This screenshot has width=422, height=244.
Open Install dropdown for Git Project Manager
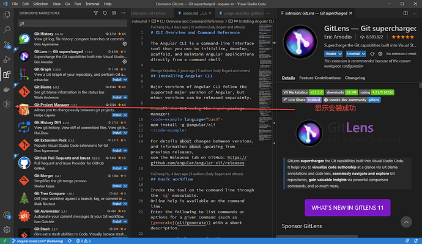(125, 115)
